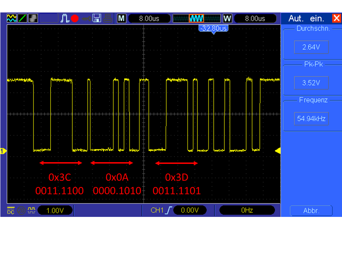Click the rising edge trigger slope icon
This screenshot has width=342, height=256.
[169, 210]
